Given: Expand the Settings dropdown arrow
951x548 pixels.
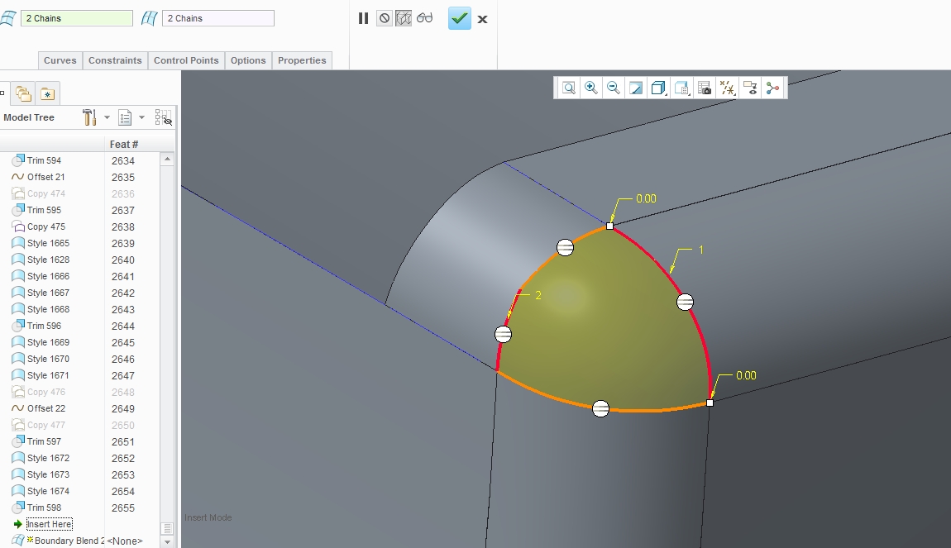Looking at the screenshot, I should (107, 117).
